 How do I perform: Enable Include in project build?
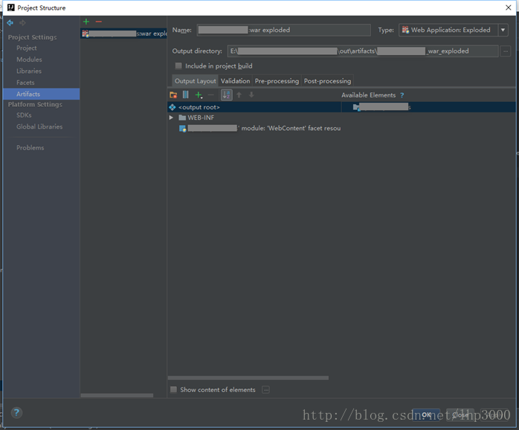tap(178, 65)
